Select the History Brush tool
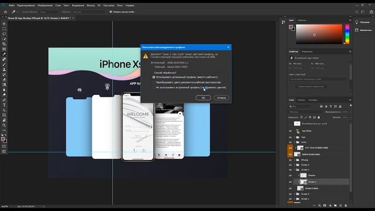The width and height of the screenshot is (375, 211). coord(4,74)
